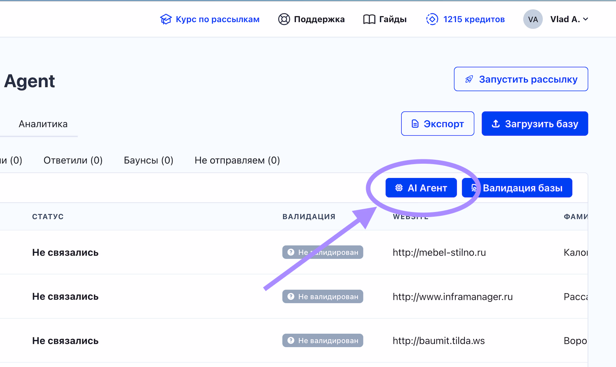The height and width of the screenshot is (367, 616).
Task: Open the Курс по рассылкам link
Action: click(x=217, y=19)
